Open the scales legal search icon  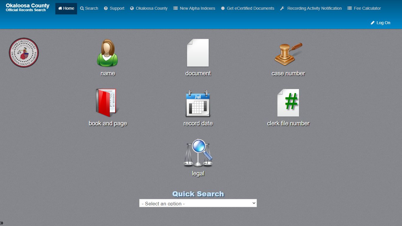coord(198,153)
